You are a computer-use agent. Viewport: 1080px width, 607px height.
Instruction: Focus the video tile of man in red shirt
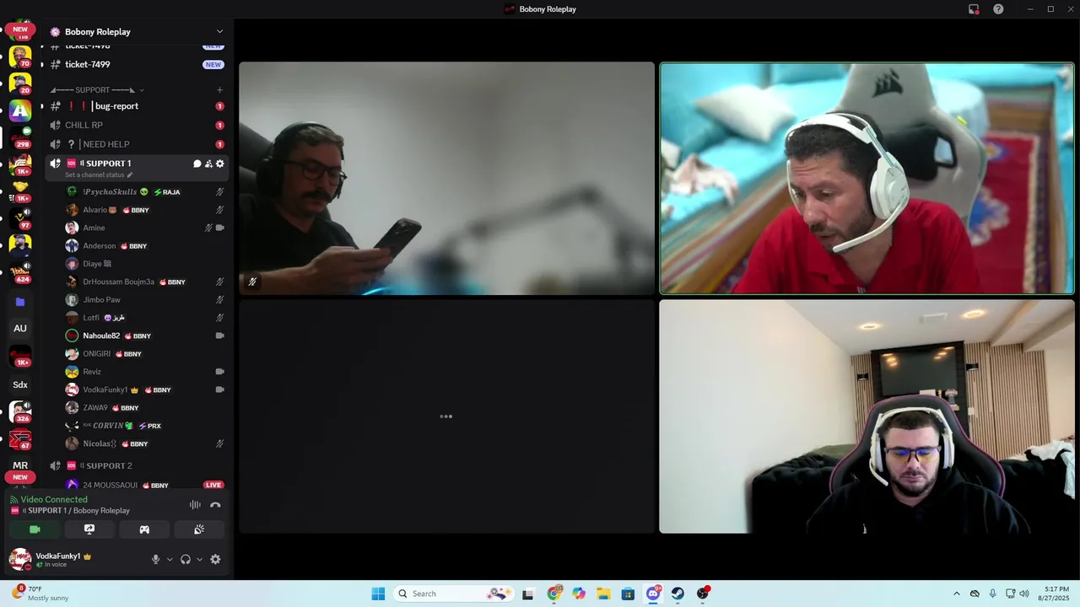(867, 179)
